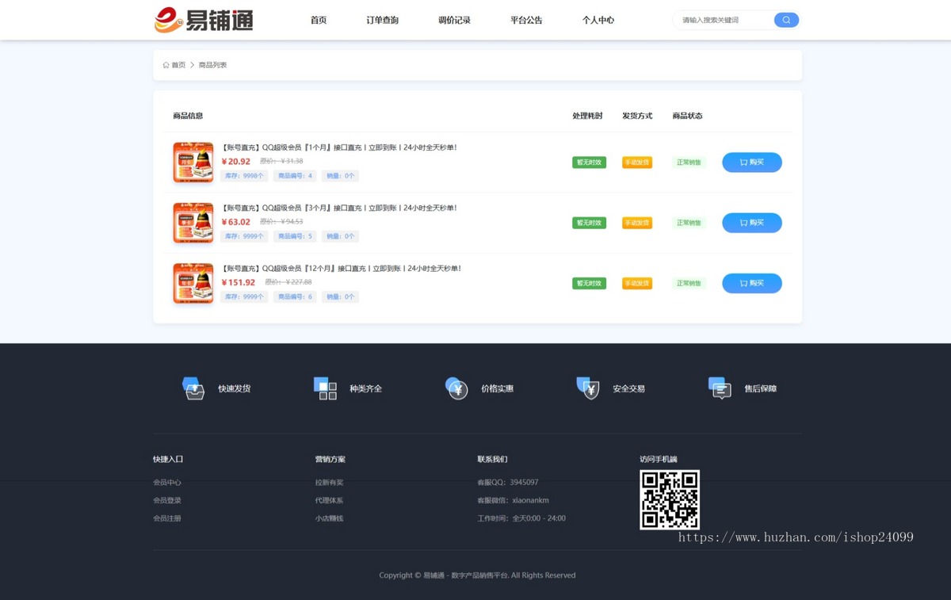951x600 pixels.
Task: Open the 会员注册 footer link
Action: coord(167,518)
